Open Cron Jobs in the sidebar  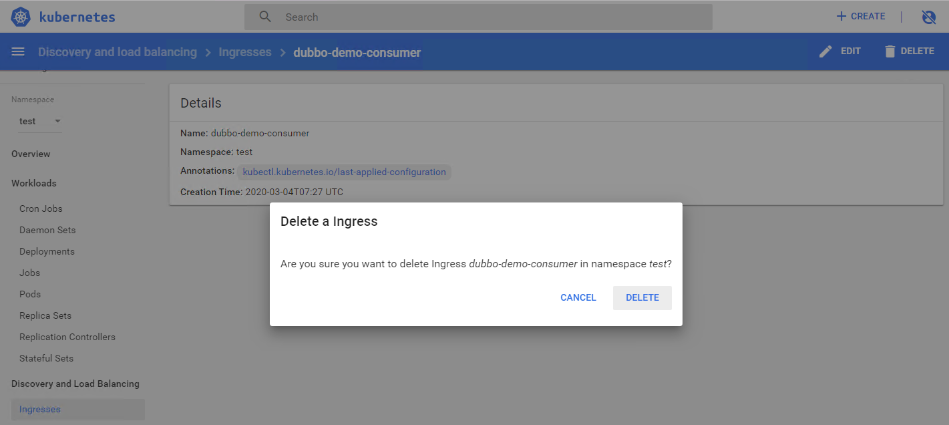pyautogui.click(x=41, y=208)
